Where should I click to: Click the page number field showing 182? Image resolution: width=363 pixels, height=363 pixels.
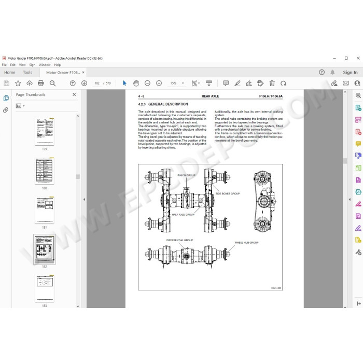click(97, 83)
